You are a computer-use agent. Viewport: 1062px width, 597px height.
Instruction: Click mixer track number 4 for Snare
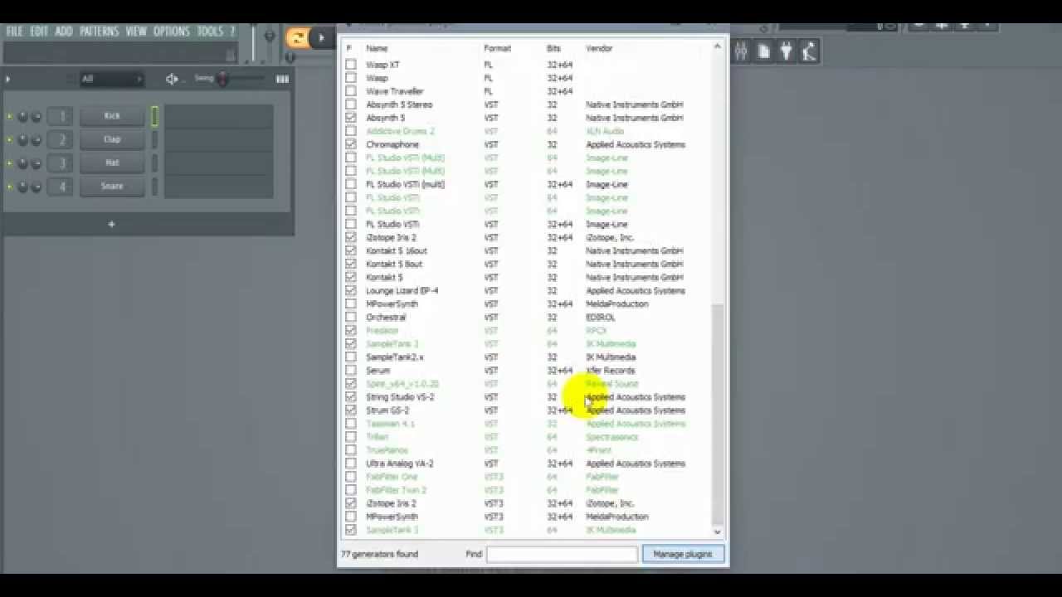click(61, 186)
